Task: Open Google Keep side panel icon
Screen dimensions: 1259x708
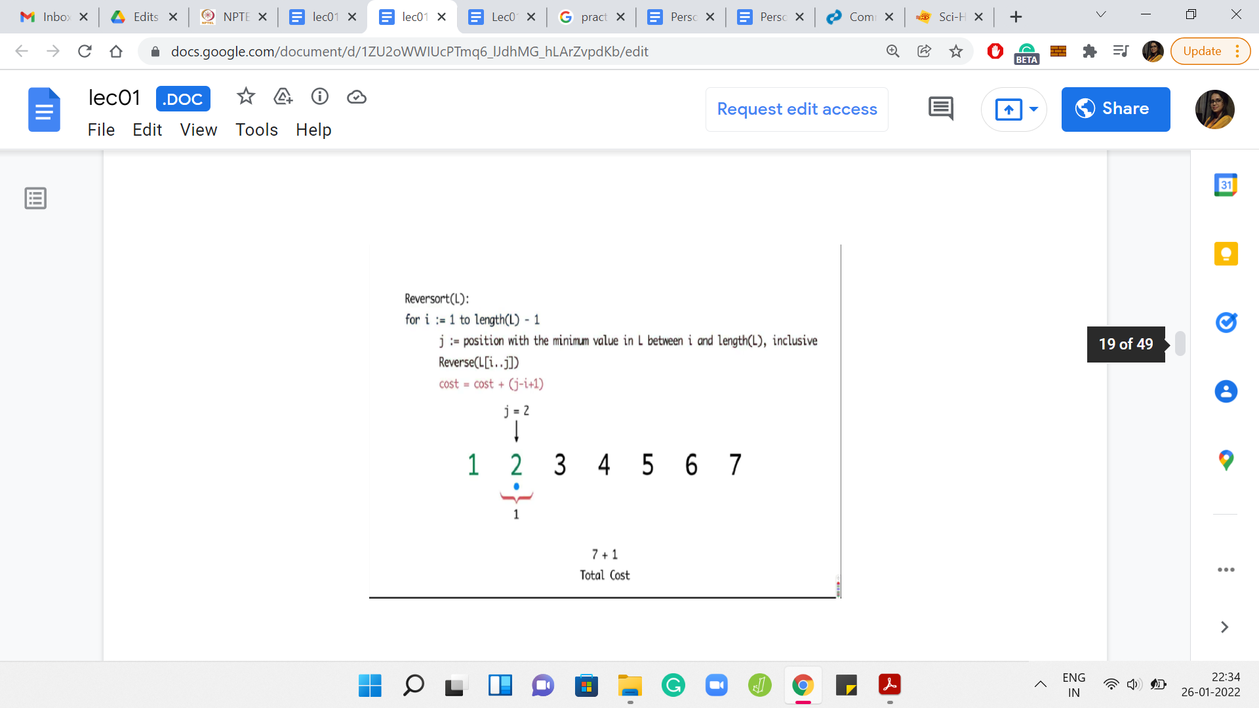Action: (1226, 254)
